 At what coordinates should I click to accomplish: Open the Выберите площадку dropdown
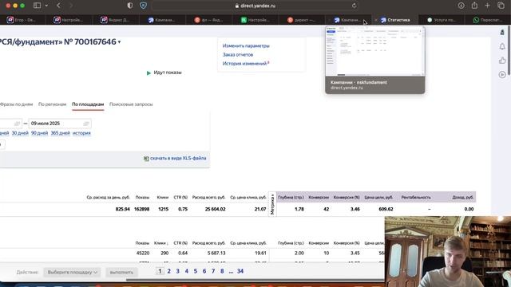coord(72,272)
